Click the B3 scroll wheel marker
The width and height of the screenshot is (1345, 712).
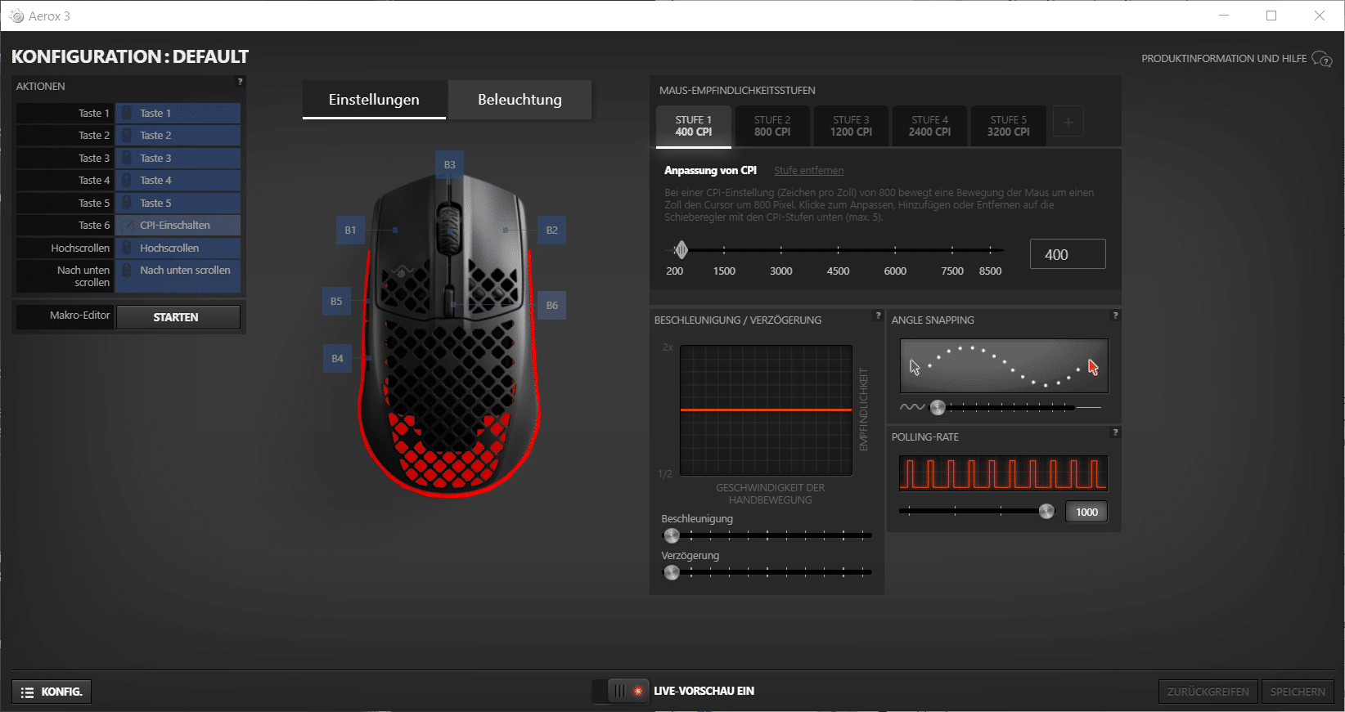(449, 165)
